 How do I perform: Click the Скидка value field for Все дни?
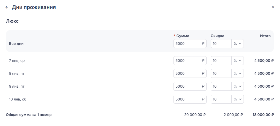point(221,44)
